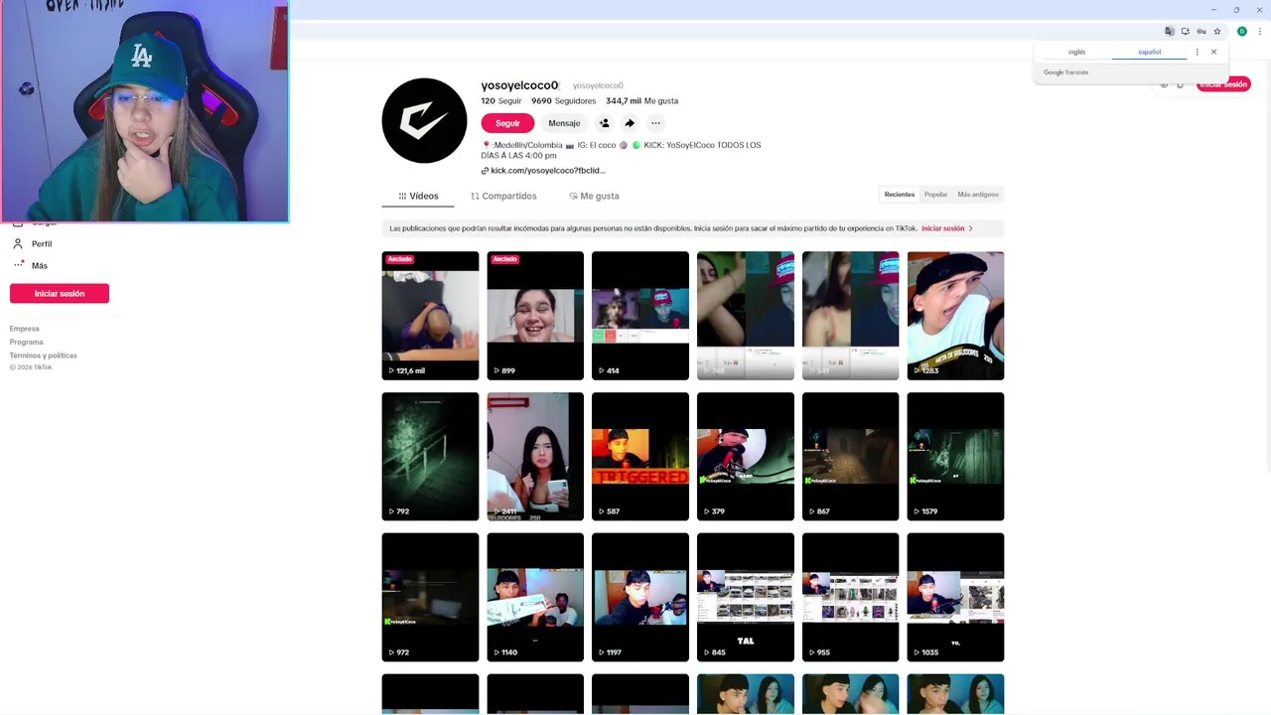Open the video with 867 views

[851, 457]
